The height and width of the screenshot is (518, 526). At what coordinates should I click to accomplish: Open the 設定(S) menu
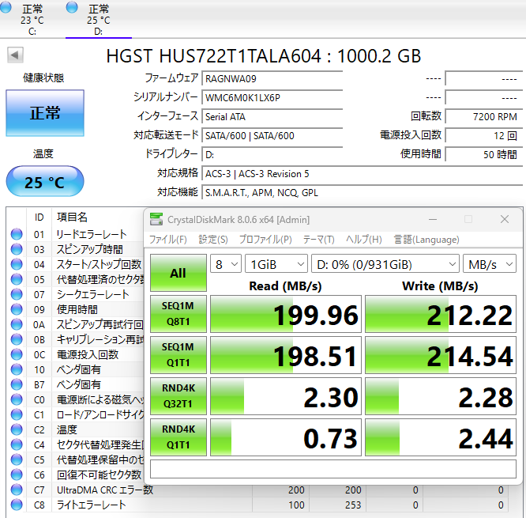(x=213, y=240)
